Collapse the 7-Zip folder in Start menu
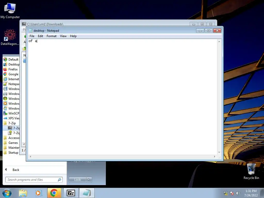264x198 pixels. click(11, 123)
